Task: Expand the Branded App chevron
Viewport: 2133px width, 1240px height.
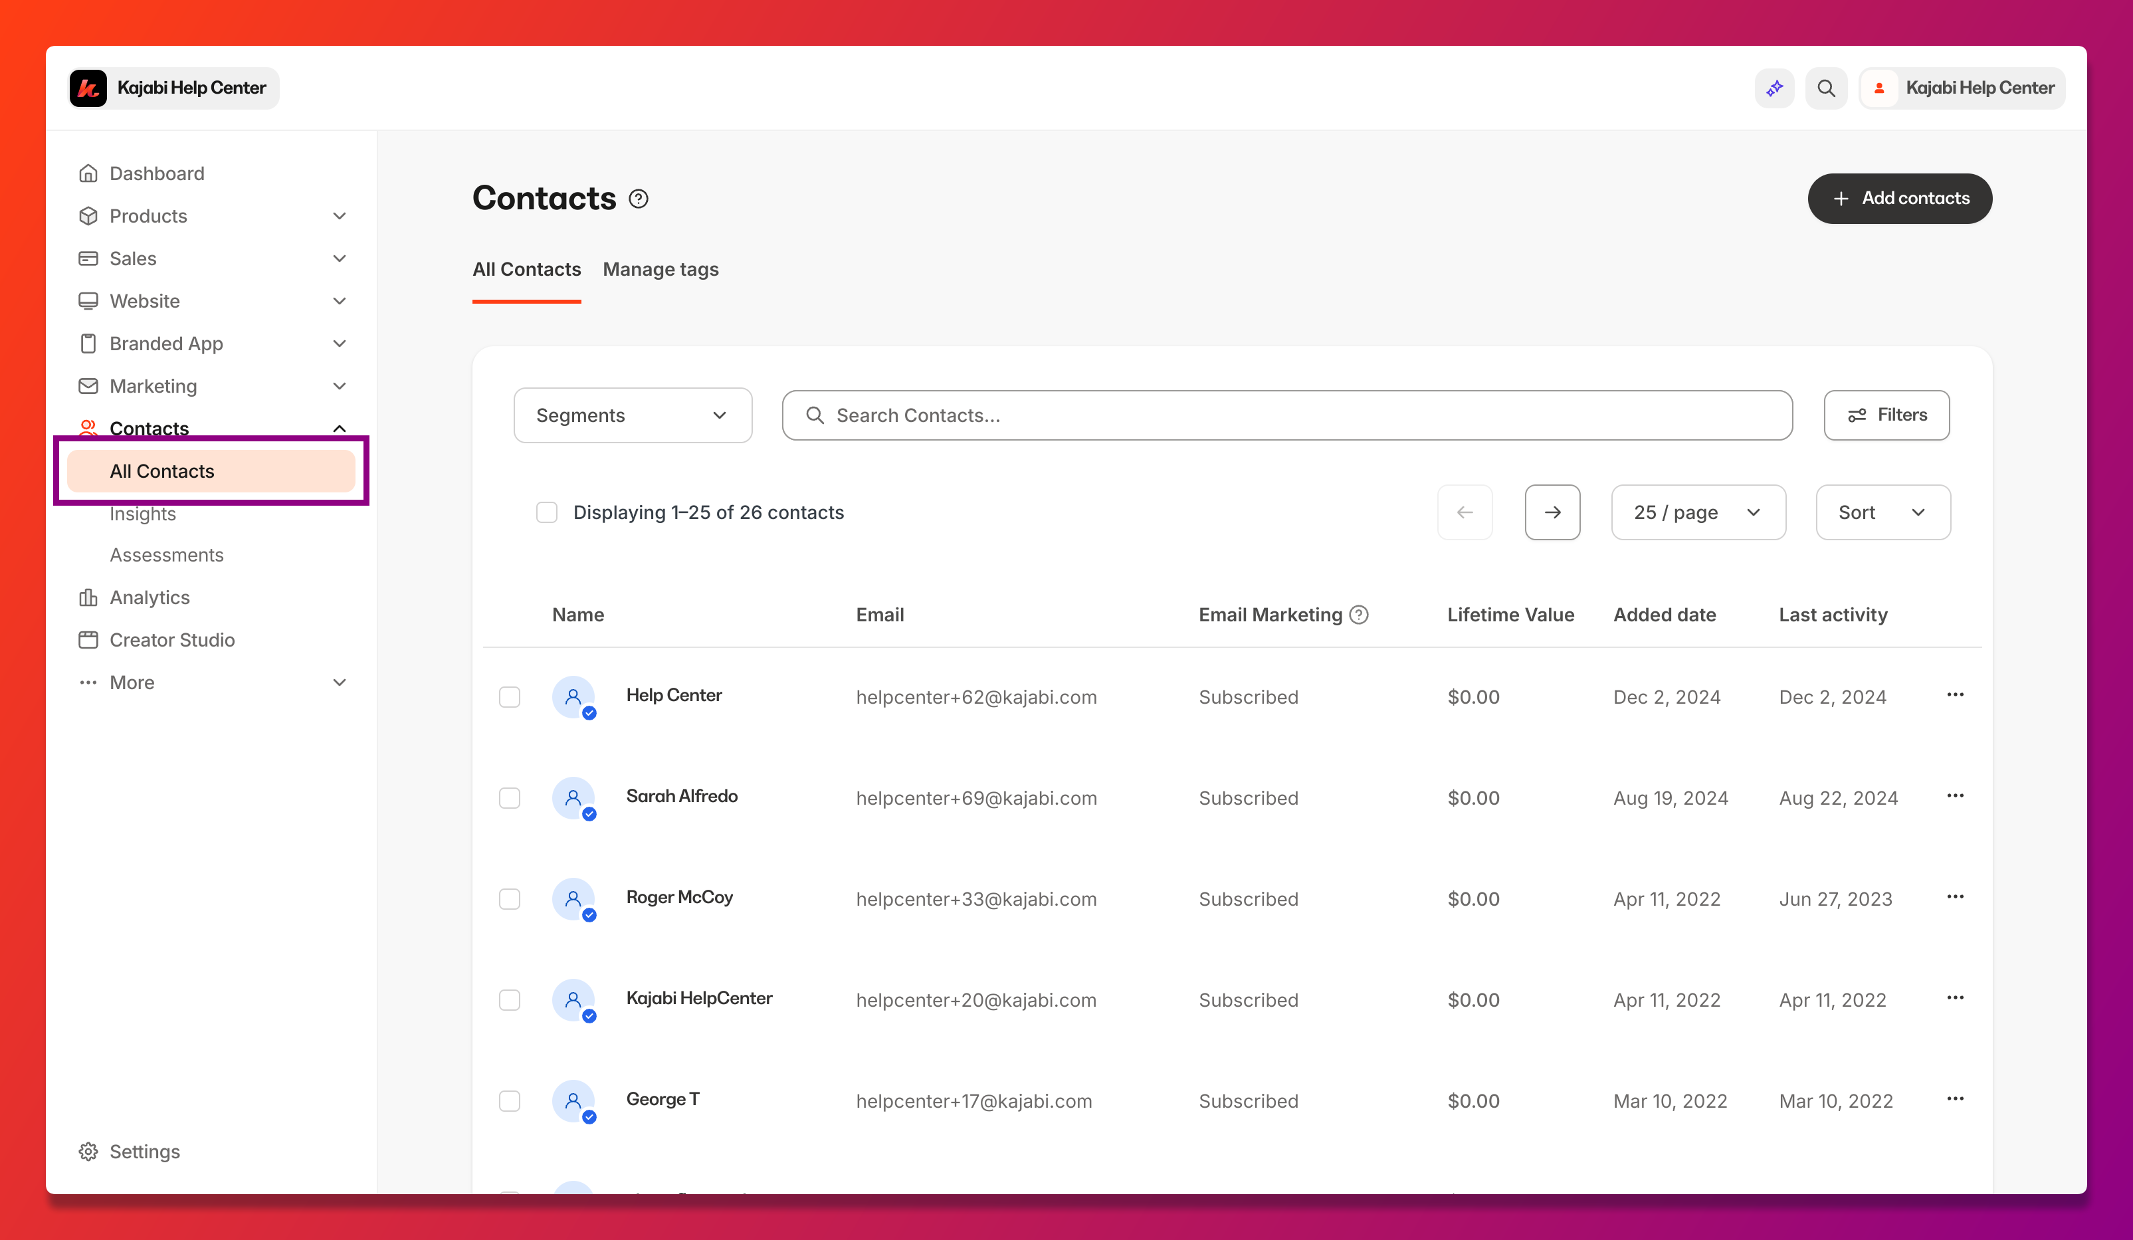Action: [x=340, y=344]
